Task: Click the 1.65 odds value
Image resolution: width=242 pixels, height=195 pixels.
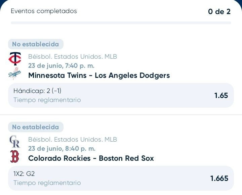Action: (221, 95)
